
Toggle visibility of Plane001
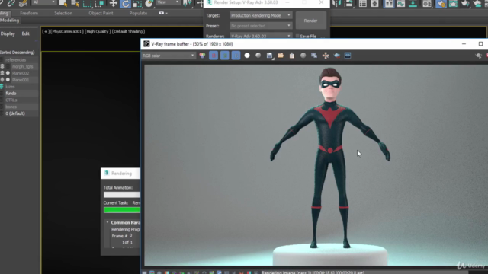(x=8, y=80)
